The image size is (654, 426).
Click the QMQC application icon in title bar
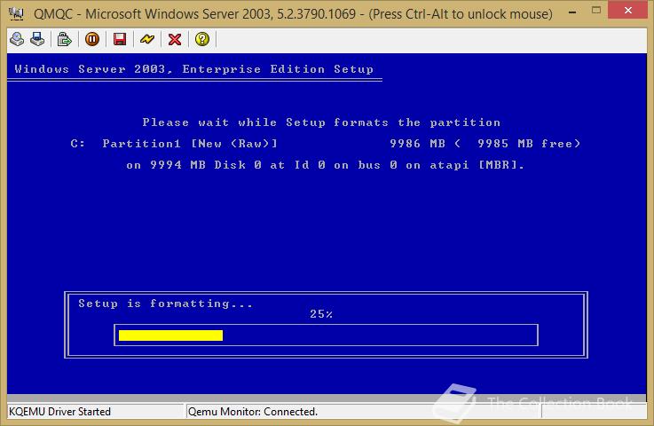16,14
